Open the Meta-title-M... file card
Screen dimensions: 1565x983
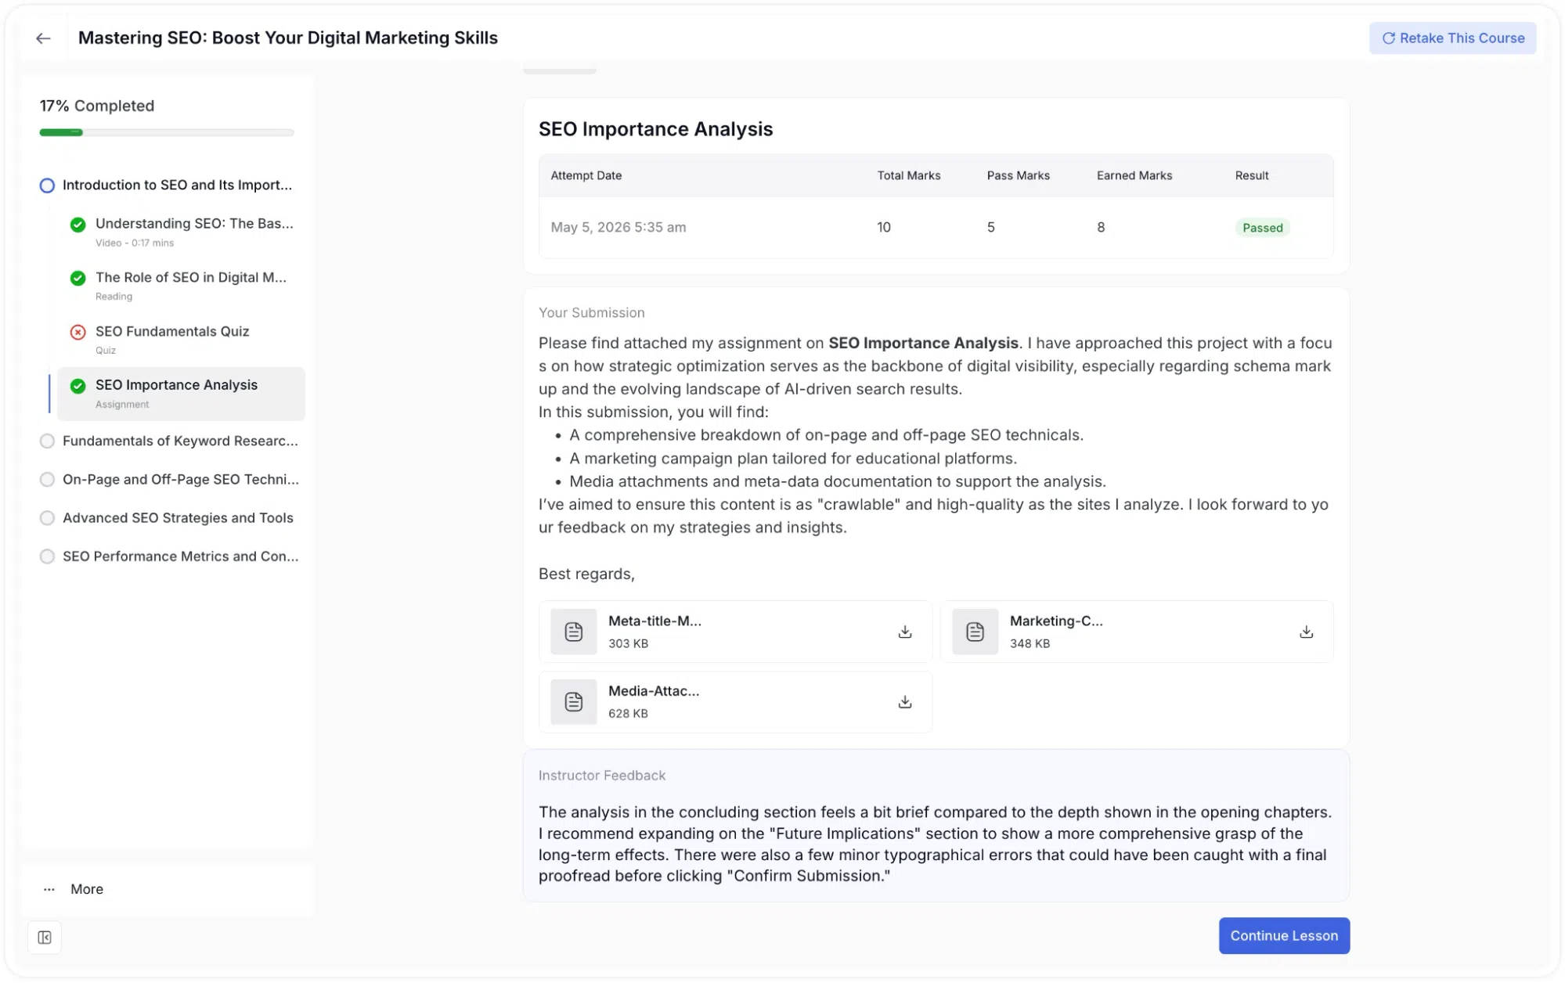tap(735, 632)
